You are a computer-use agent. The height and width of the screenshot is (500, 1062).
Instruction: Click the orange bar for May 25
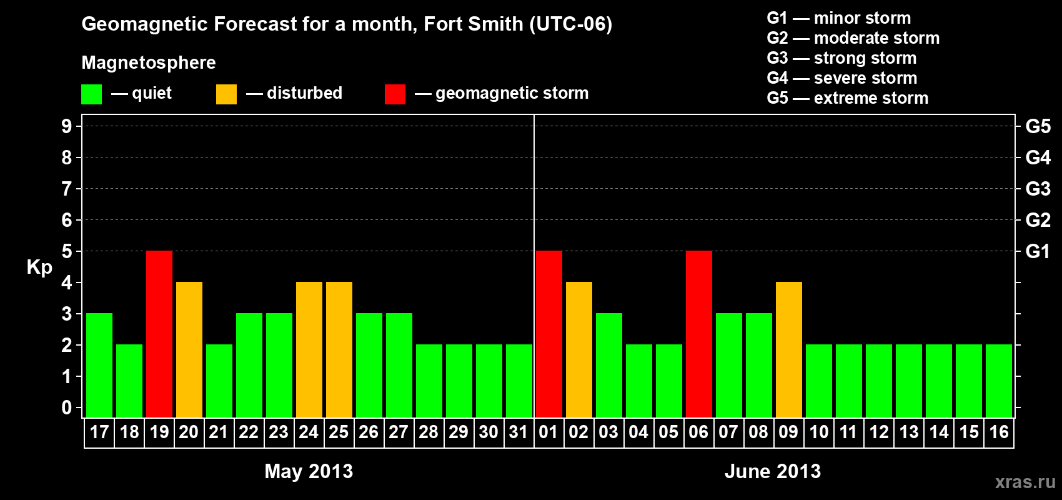point(339,350)
